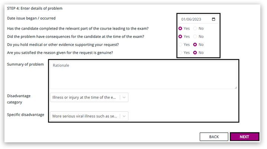Choose Yes for problem had consequences question
This screenshot has height=149, width=267.
180,36
